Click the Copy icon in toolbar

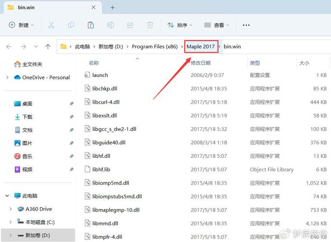71,25
